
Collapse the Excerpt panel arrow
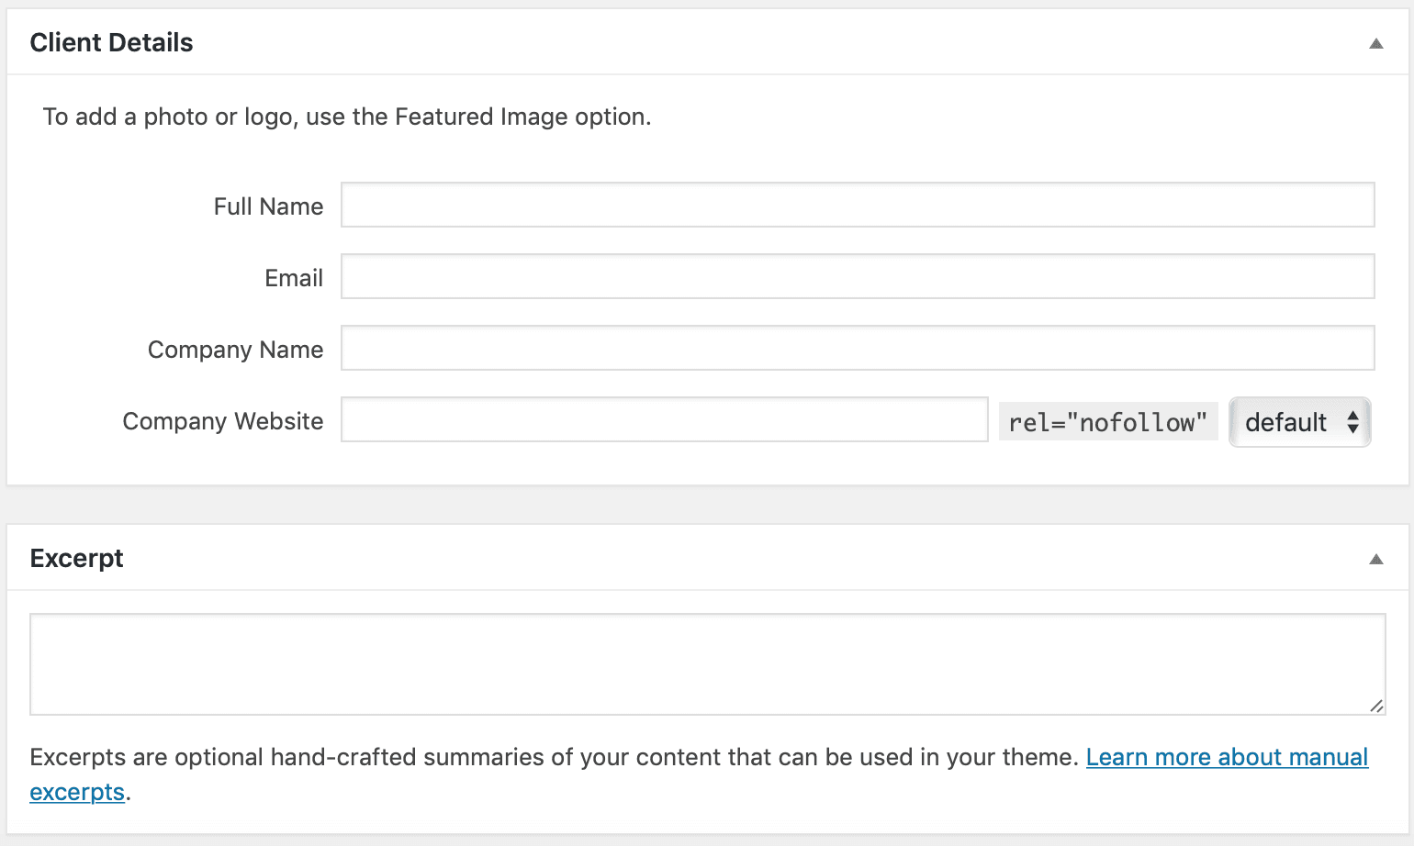[x=1375, y=559]
